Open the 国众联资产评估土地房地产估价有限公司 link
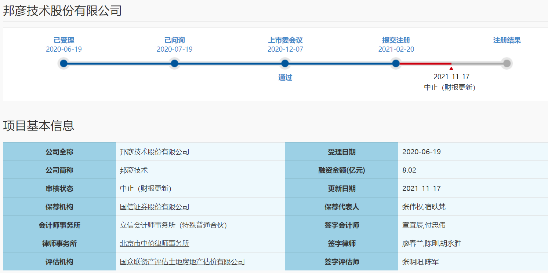The image size is (548, 273). click(x=182, y=262)
